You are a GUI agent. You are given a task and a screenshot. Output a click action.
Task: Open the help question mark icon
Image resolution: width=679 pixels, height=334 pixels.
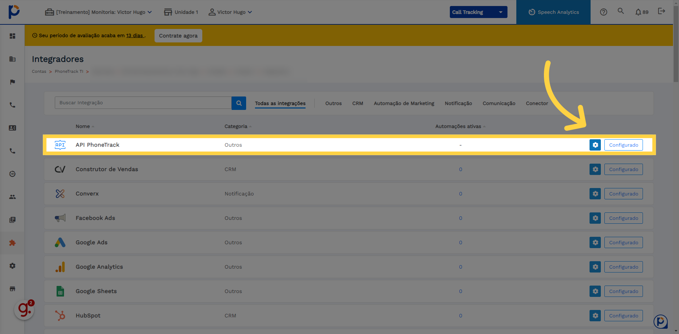pos(604,12)
